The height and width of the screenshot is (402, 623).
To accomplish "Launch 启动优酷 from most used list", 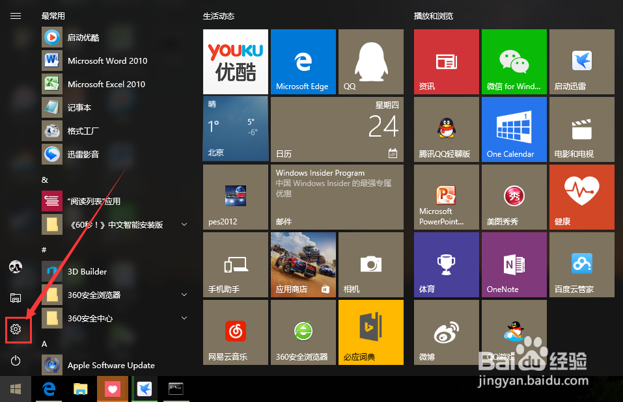I will click(x=115, y=37).
